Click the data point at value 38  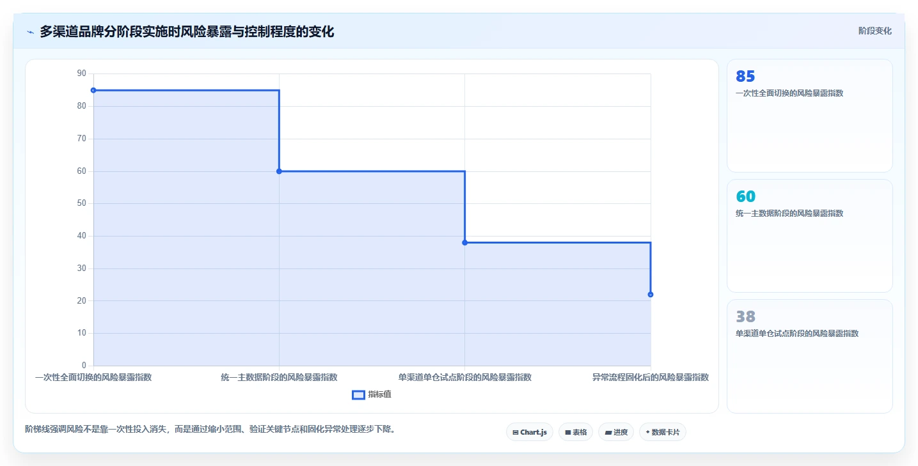[464, 242]
